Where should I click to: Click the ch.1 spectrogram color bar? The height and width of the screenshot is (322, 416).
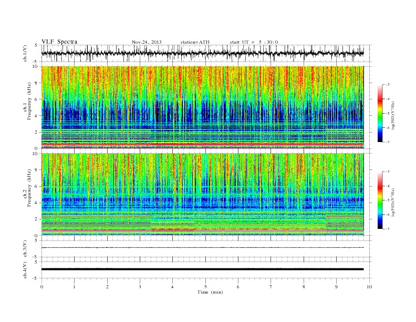coord(380,113)
